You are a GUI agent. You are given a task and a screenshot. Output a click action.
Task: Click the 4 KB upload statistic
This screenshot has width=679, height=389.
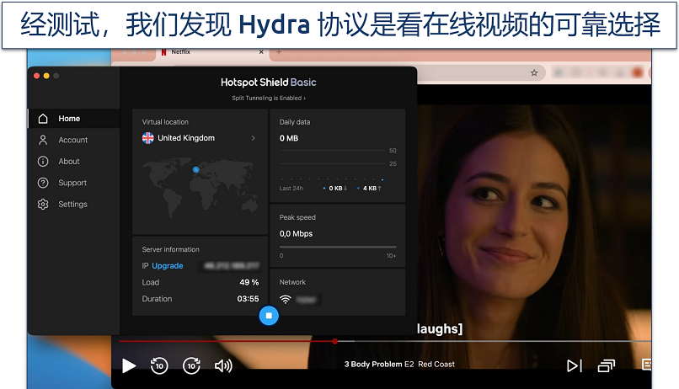[369, 189]
